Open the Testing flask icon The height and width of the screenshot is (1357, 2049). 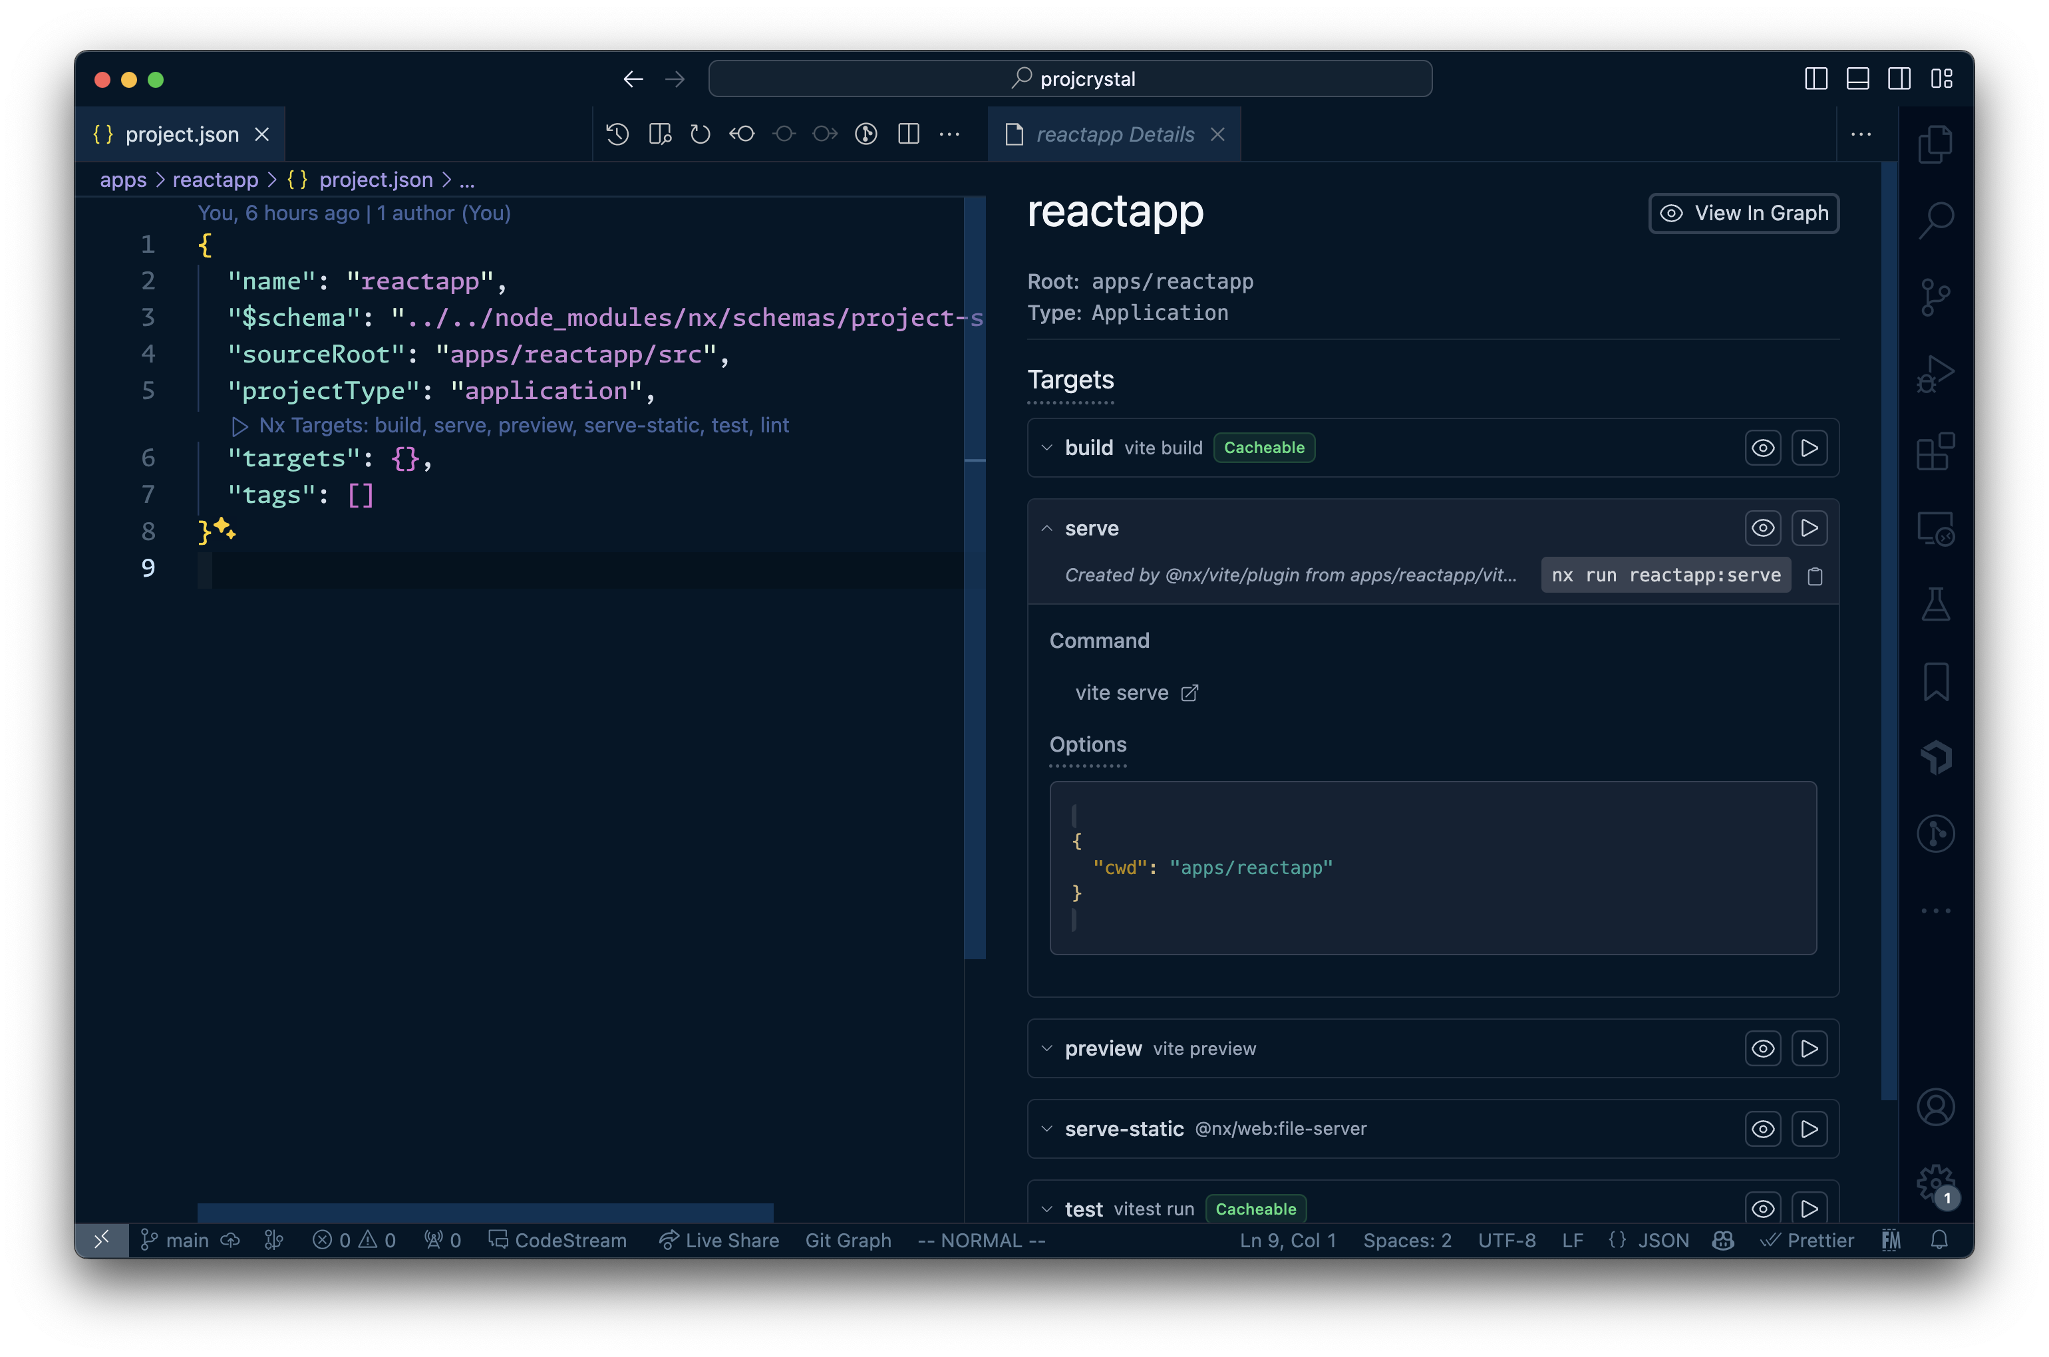1936,604
